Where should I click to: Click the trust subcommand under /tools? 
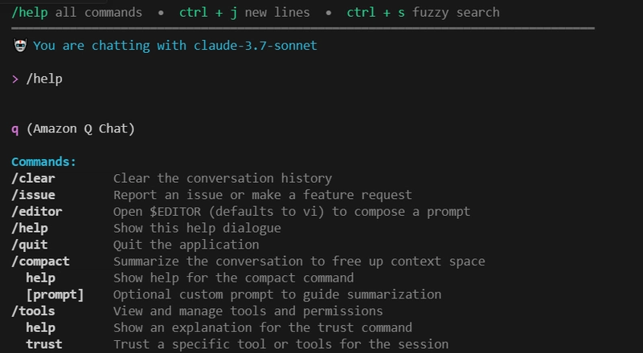pyautogui.click(x=44, y=344)
